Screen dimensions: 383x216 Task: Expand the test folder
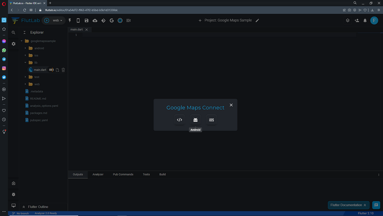pyautogui.click(x=25, y=77)
